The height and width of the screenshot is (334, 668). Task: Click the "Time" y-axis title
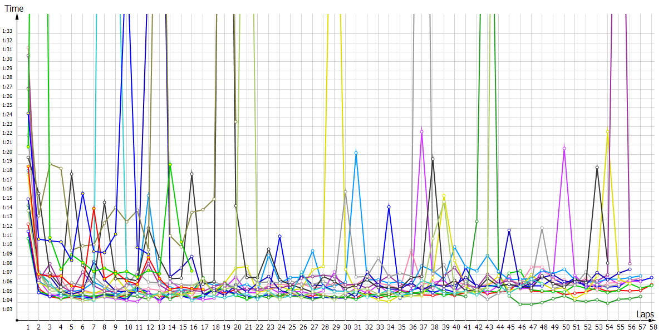point(14,8)
